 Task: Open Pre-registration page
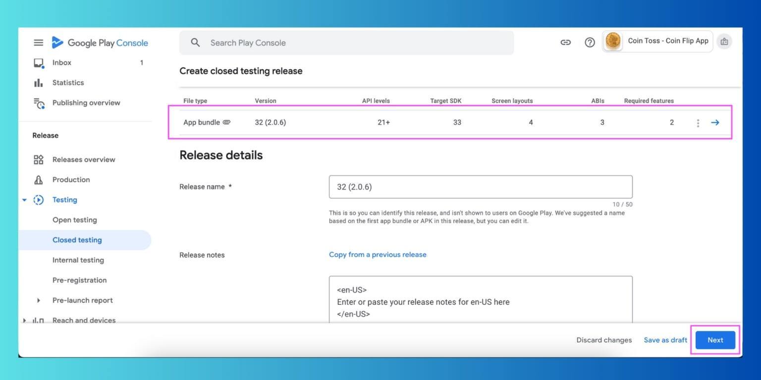80,280
